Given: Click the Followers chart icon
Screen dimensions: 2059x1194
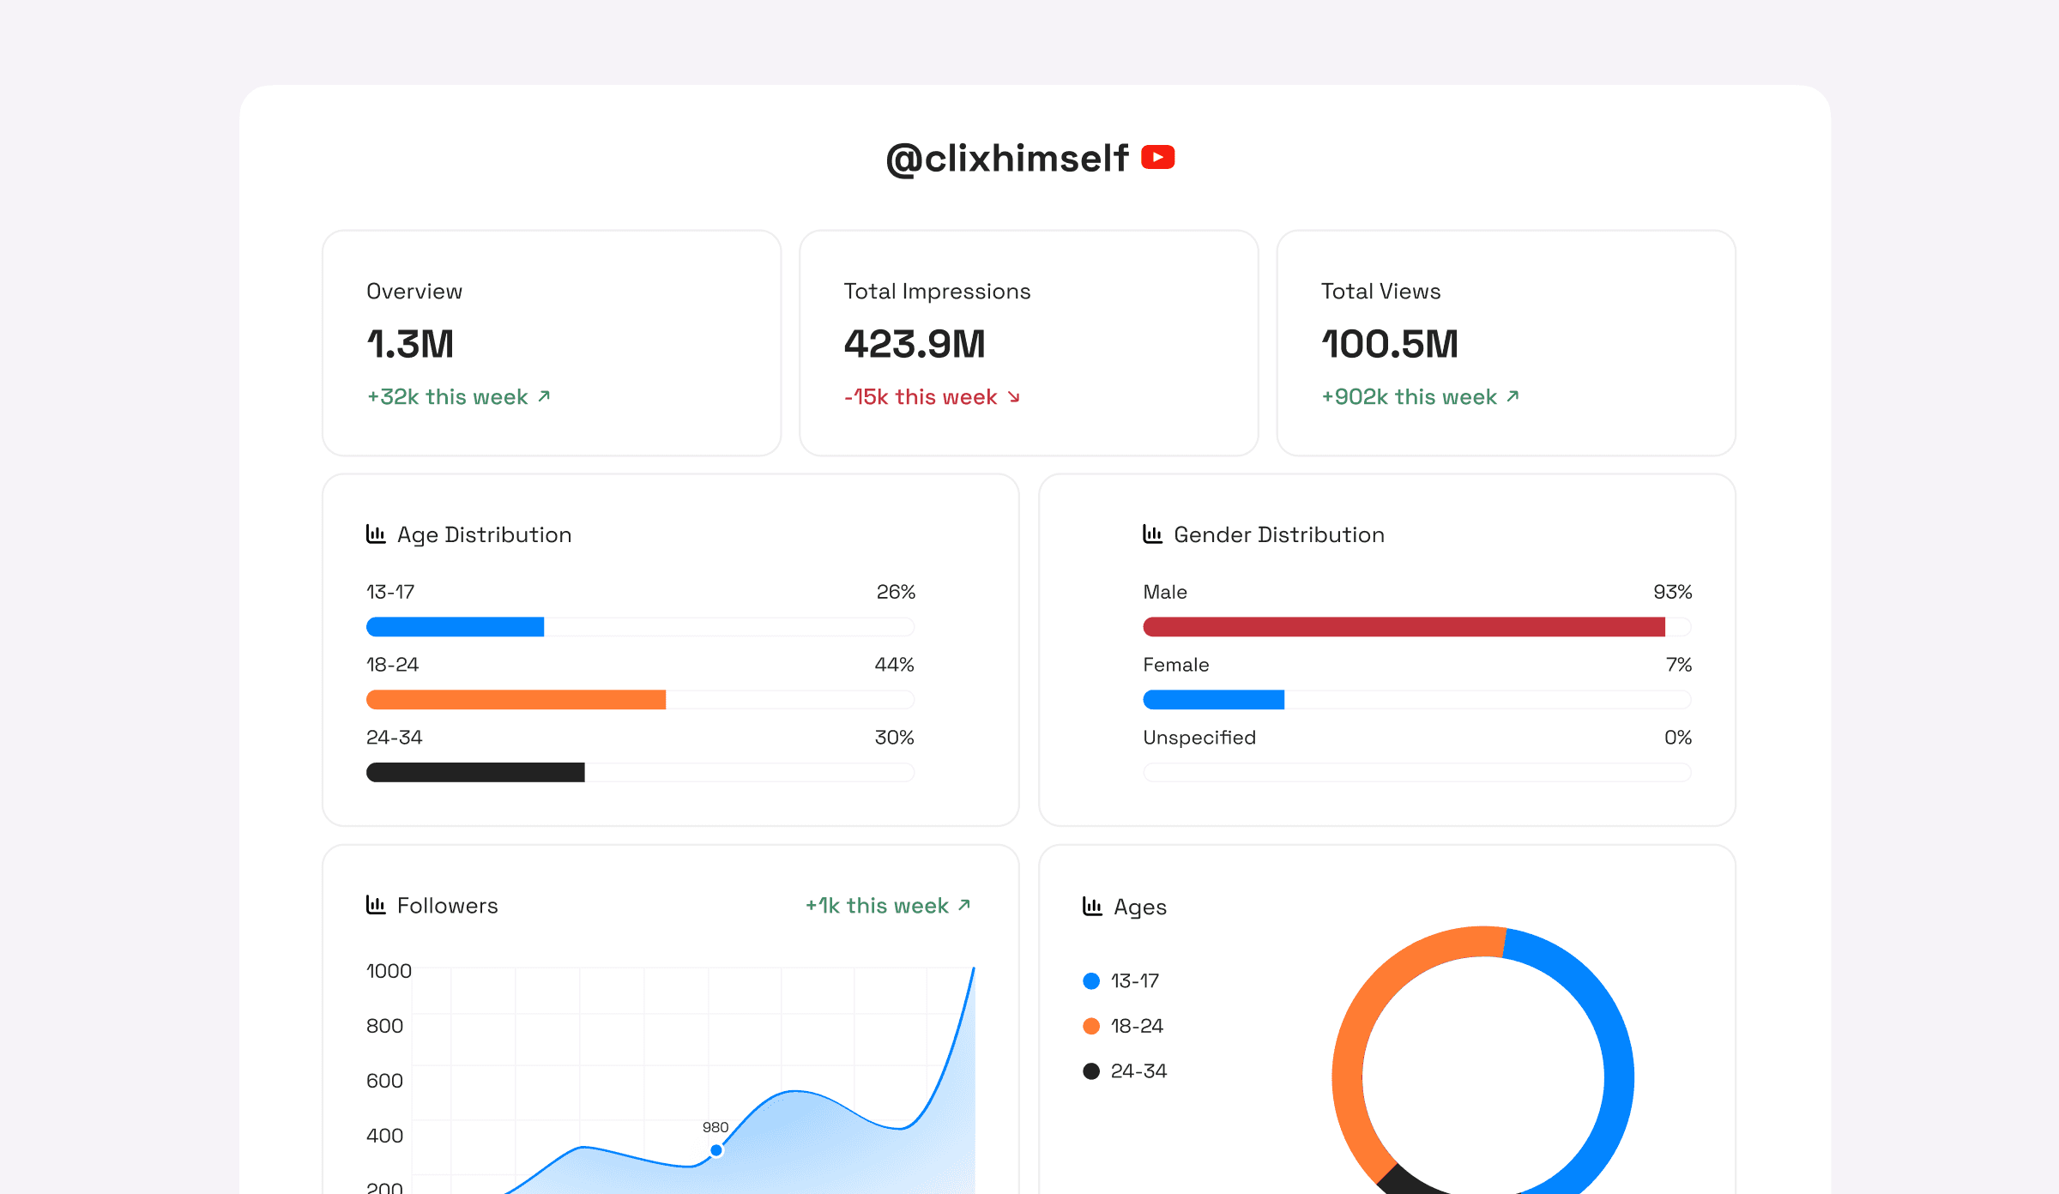Looking at the screenshot, I should click(376, 905).
